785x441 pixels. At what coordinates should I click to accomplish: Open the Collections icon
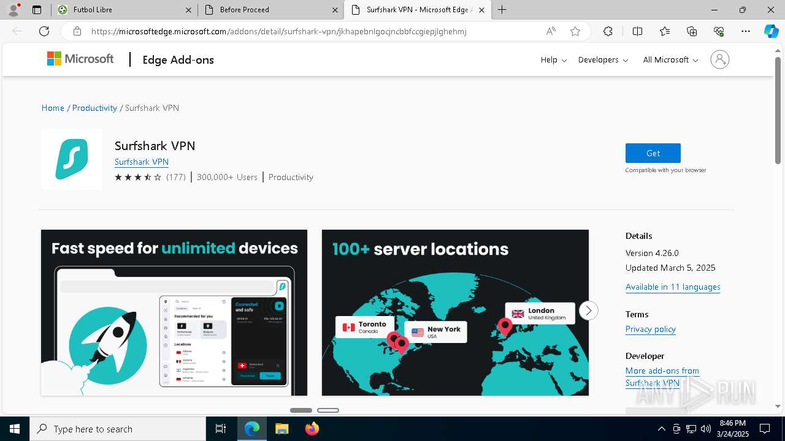coord(692,31)
